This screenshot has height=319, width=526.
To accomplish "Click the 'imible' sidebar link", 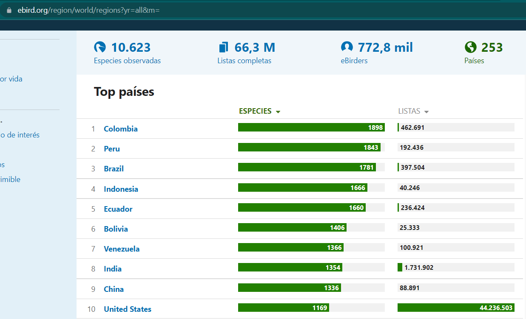I will pyautogui.click(x=10, y=179).
